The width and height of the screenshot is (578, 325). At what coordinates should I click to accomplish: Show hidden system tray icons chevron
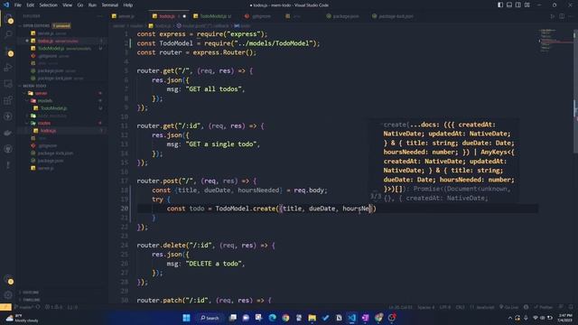point(509,318)
